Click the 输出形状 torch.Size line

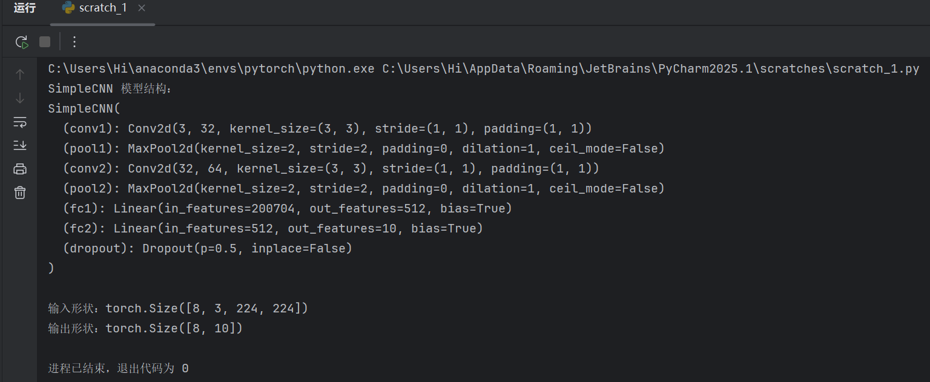pyautogui.click(x=145, y=328)
